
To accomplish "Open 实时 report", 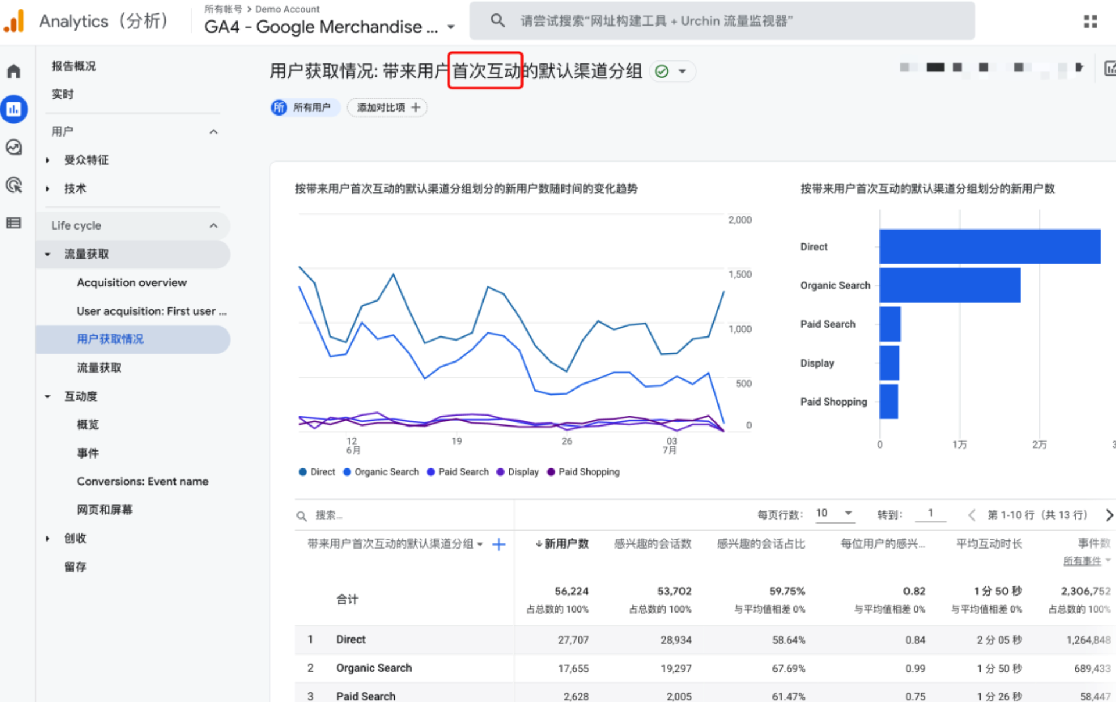I will (63, 95).
